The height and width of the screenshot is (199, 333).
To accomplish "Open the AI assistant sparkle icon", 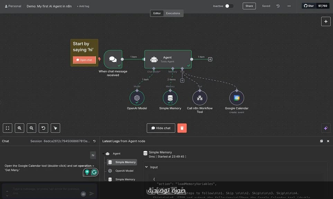I will coord(326,128).
